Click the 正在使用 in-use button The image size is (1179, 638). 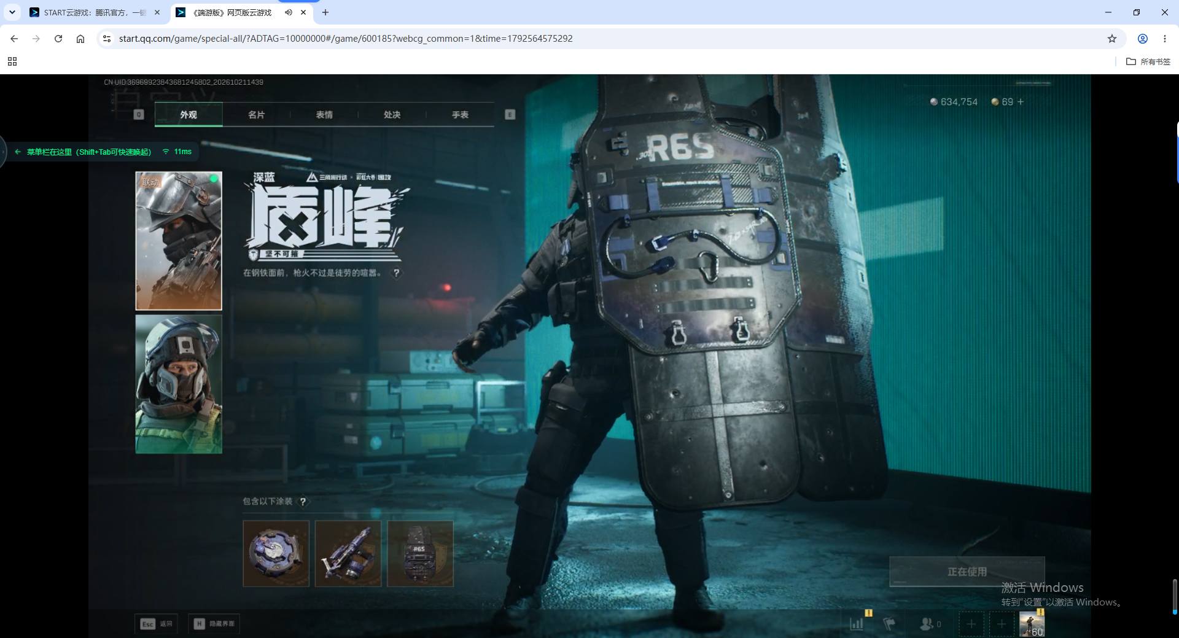(x=967, y=572)
